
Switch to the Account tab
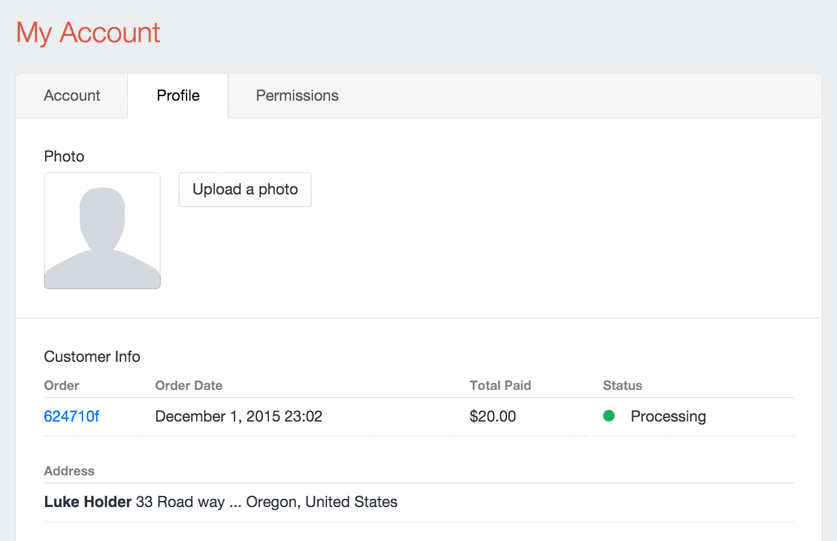(71, 95)
